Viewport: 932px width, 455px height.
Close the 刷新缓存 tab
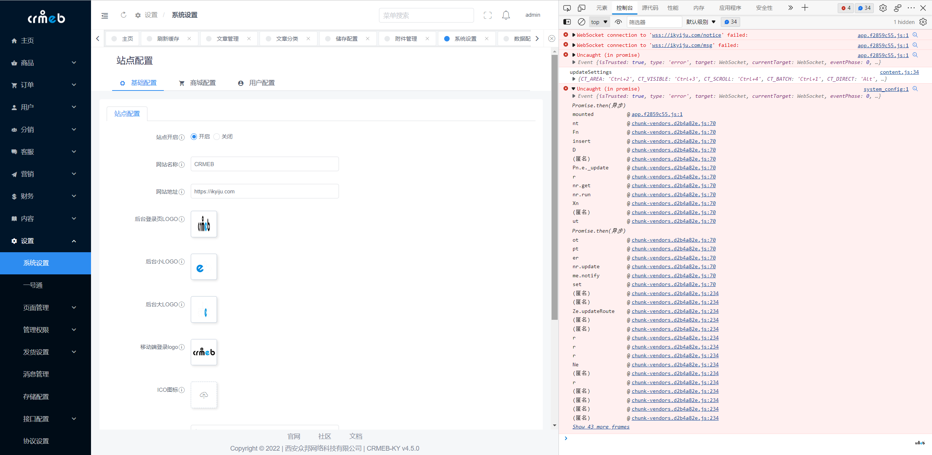tap(189, 39)
